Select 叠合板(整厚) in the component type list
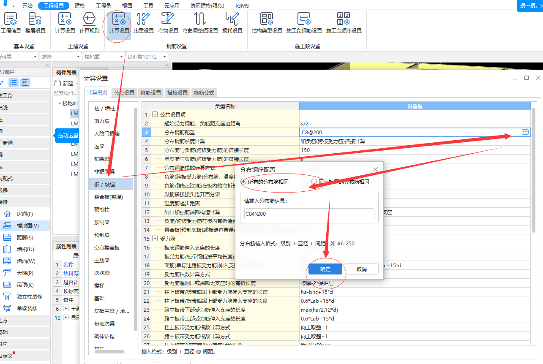Screen dimensions: 543x364 click(111, 197)
